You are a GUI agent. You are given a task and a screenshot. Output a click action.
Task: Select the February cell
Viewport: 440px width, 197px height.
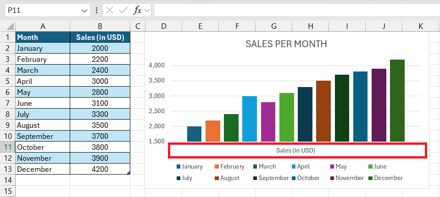point(43,59)
